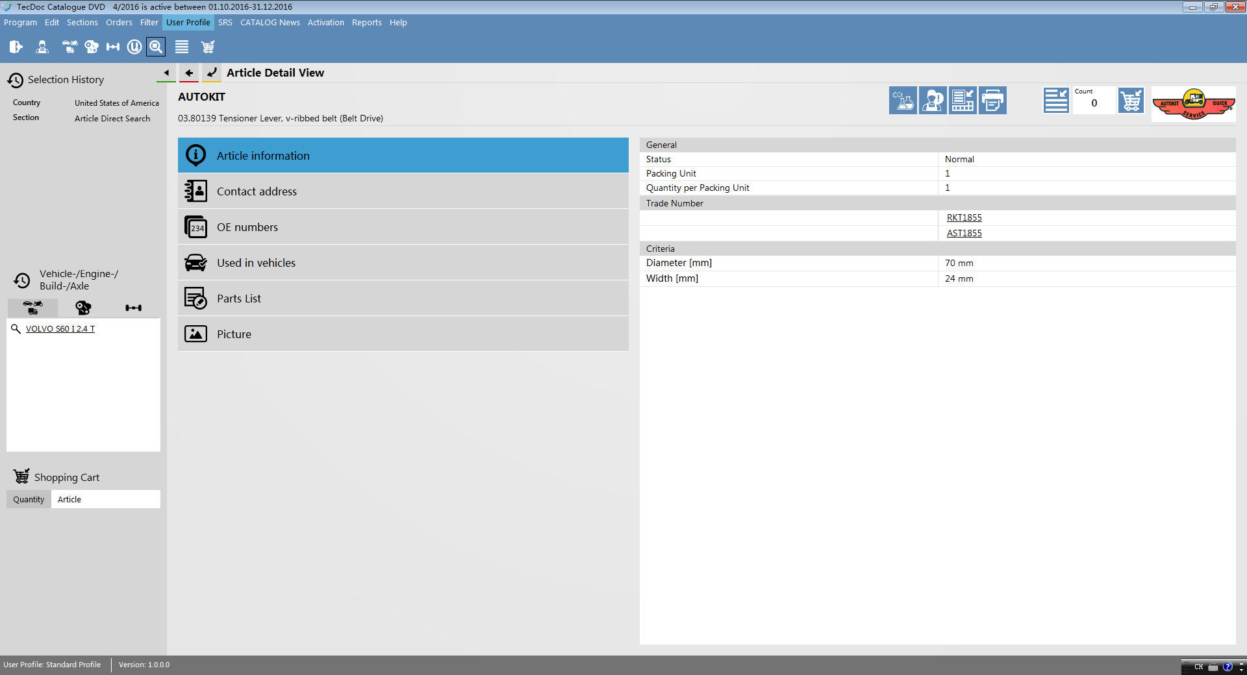
Task: Click the keyboard icon in the system tray
Action: coord(1213,667)
